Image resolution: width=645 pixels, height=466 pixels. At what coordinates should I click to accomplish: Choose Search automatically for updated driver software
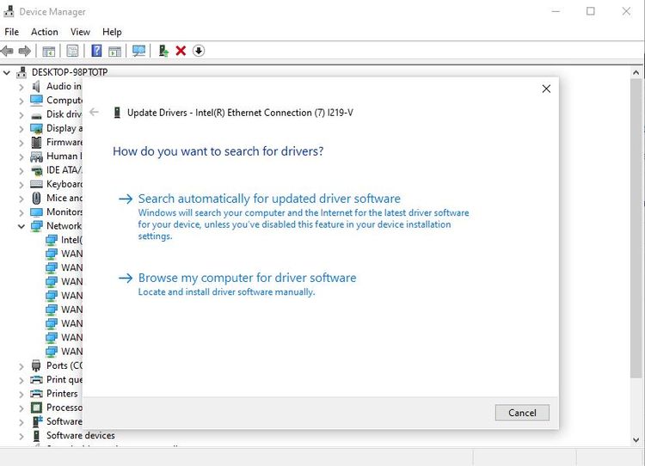(x=269, y=199)
